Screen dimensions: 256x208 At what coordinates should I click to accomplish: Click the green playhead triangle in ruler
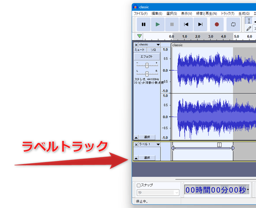[x=139, y=36]
